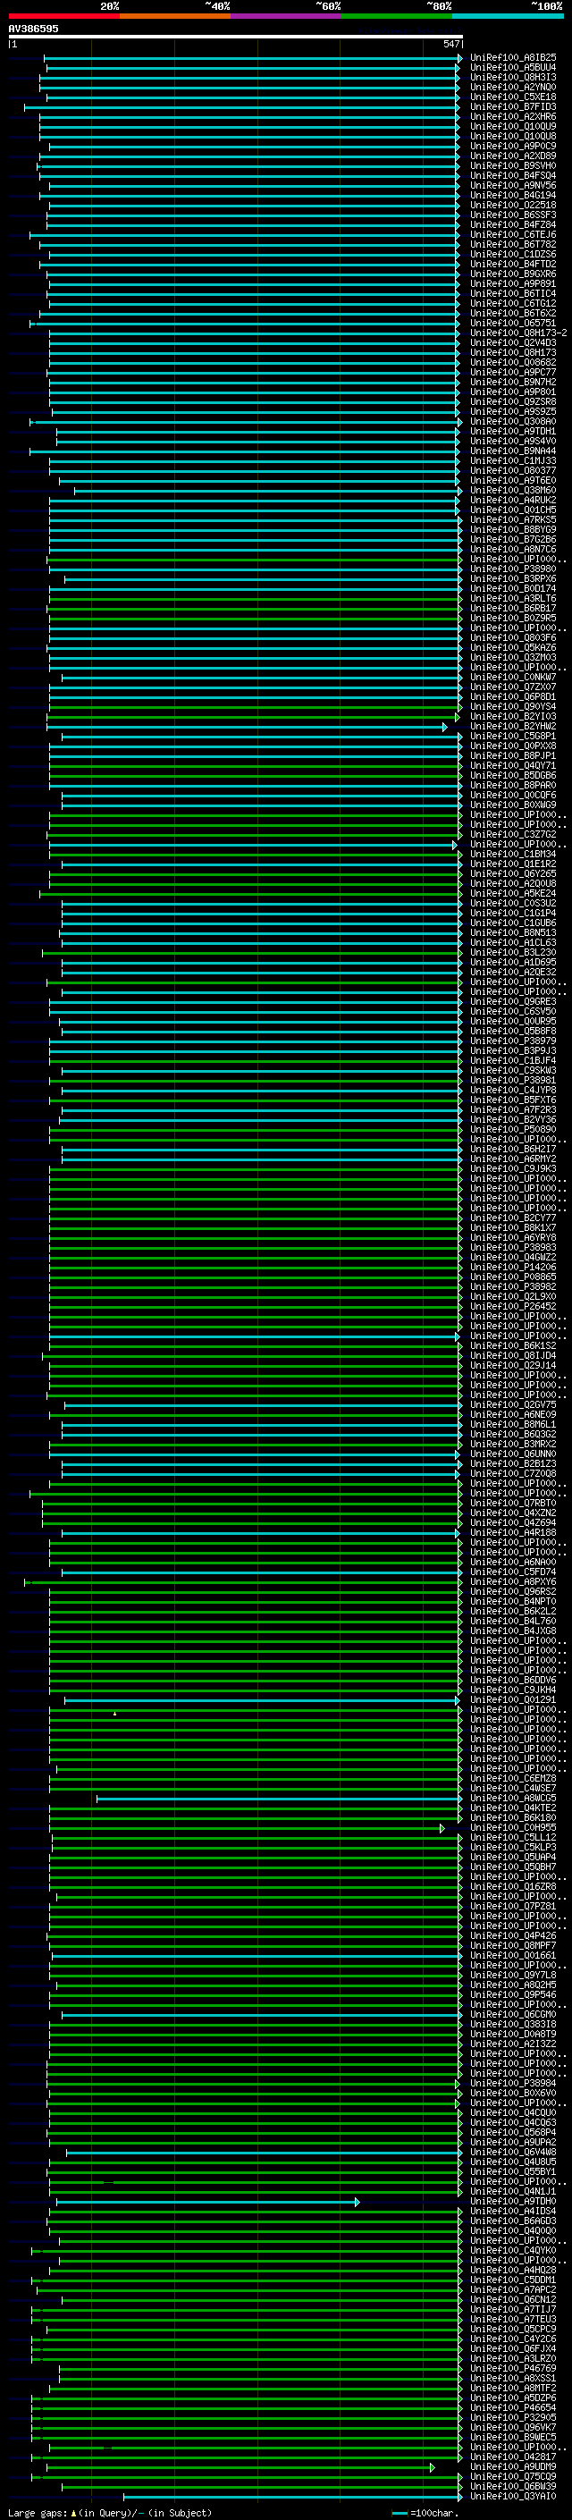Select hit UniRef100_A5KE24
The image size is (572, 2520).
point(512,893)
